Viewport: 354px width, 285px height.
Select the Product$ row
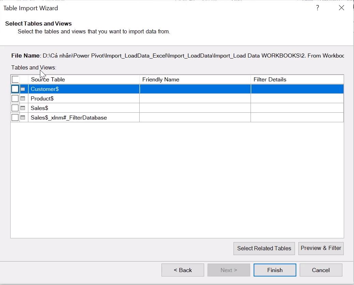pos(68,98)
